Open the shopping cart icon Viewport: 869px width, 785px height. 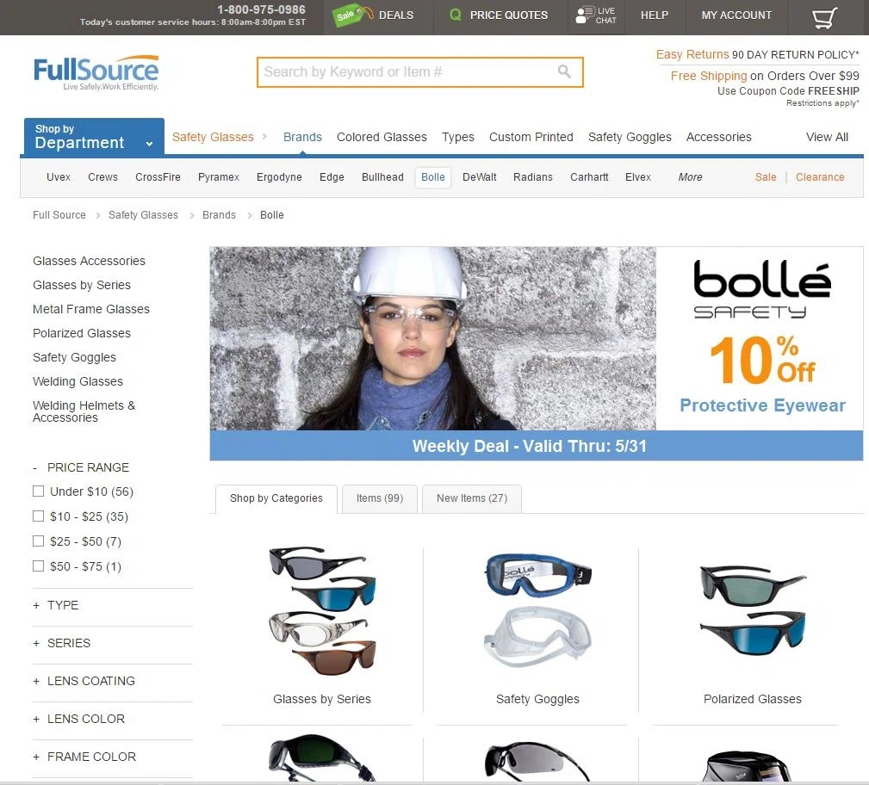(x=824, y=17)
